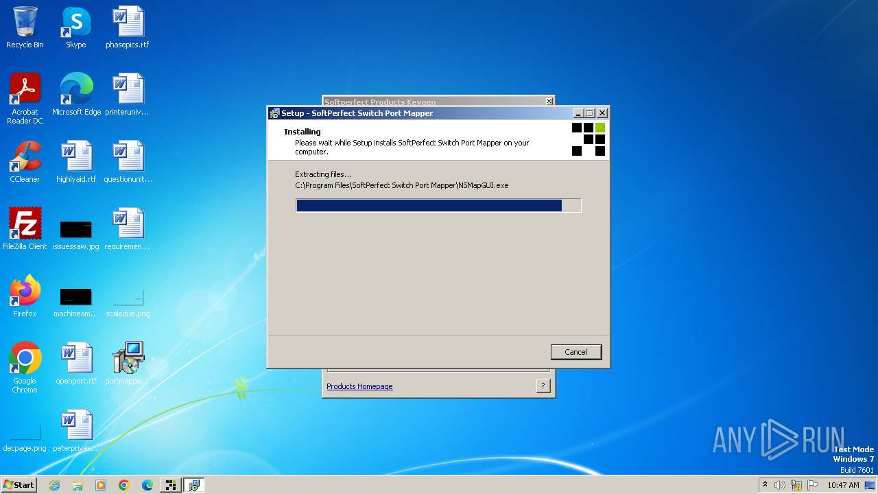Select portmappe installer desktop icon
Viewport: 878px width, 494px height.
click(x=128, y=364)
